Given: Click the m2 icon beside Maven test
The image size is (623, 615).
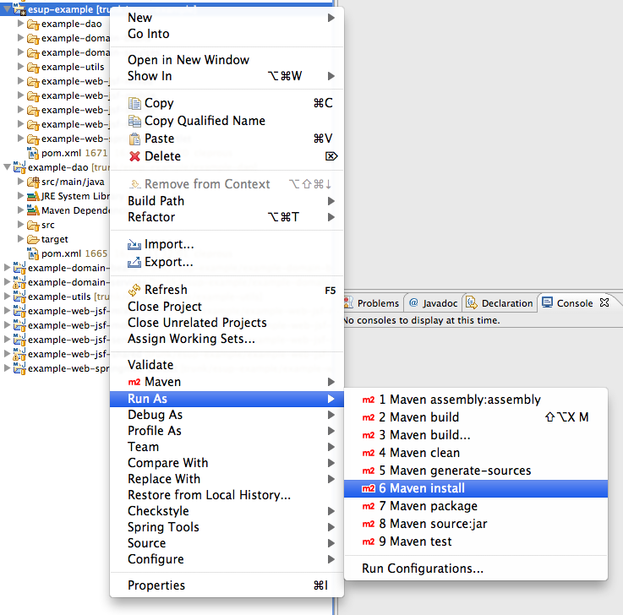Looking at the screenshot, I should pyautogui.click(x=369, y=542).
